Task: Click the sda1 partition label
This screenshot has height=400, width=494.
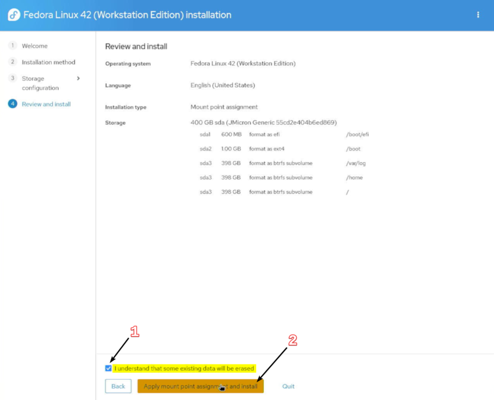Action: pos(205,134)
